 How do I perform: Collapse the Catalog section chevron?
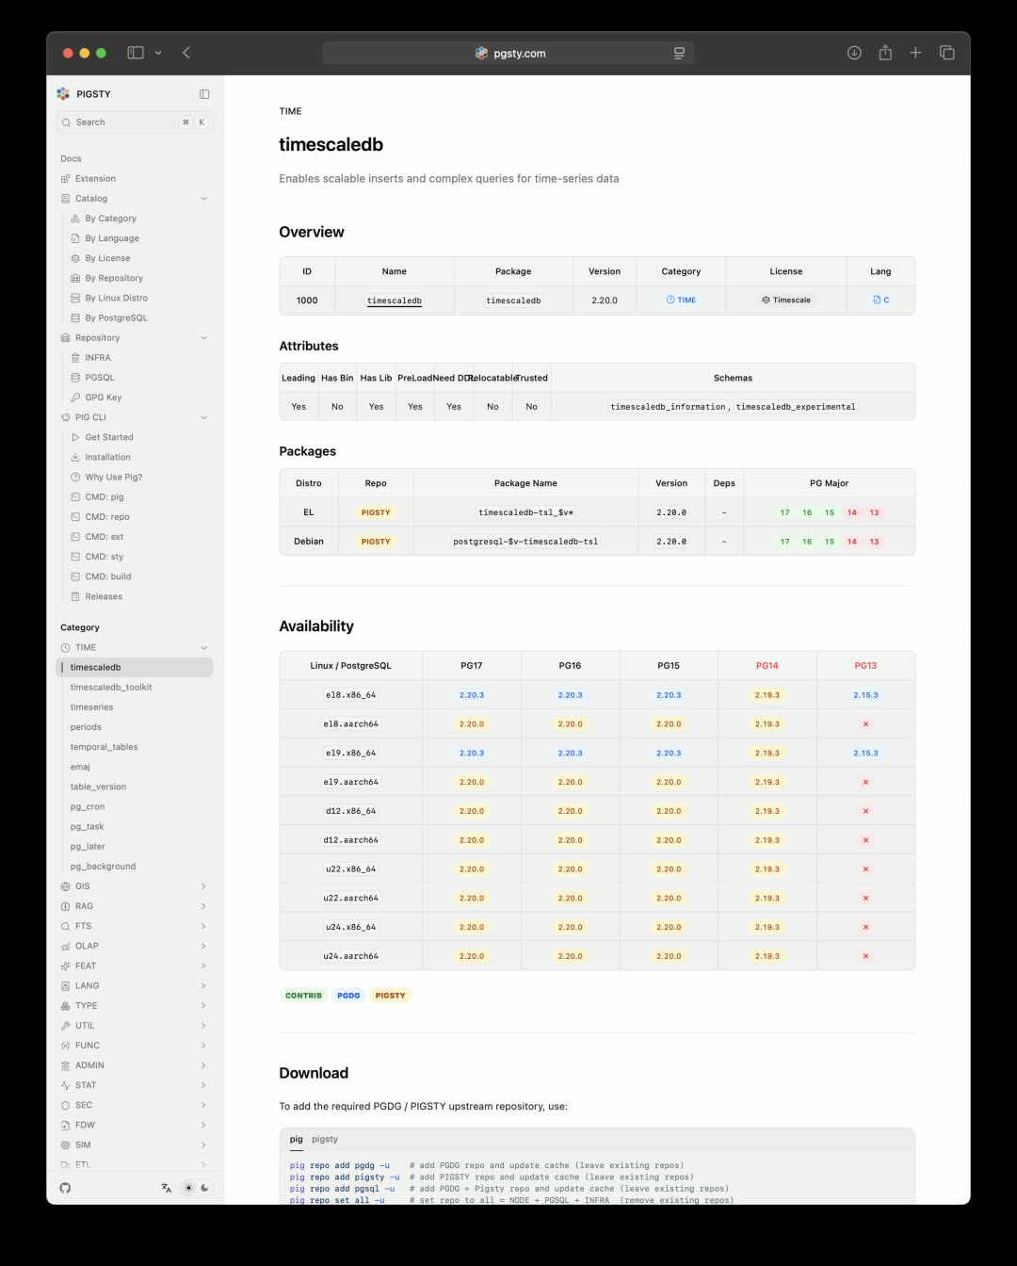click(x=203, y=199)
